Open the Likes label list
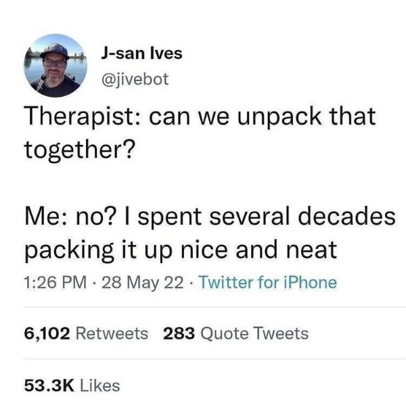The height and width of the screenshot is (406, 406). 100,386
